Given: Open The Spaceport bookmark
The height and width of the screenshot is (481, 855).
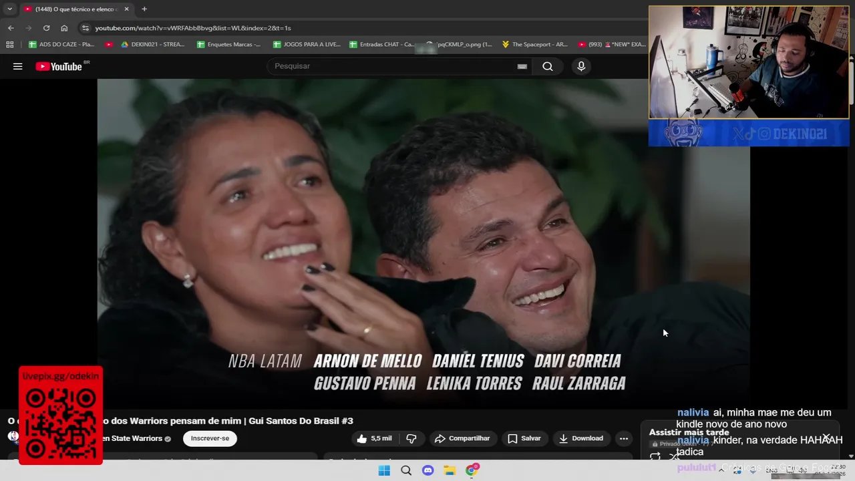Looking at the screenshot, I should click(x=534, y=45).
